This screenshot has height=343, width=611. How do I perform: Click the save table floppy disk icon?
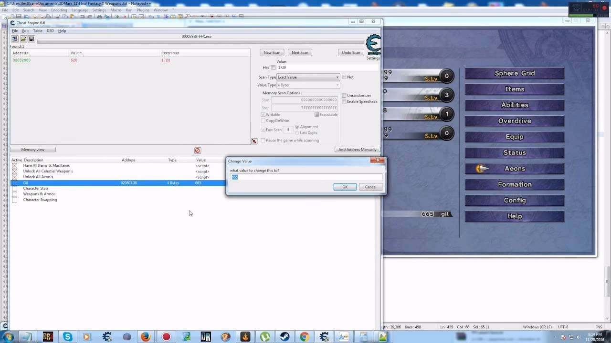(31, 39)
